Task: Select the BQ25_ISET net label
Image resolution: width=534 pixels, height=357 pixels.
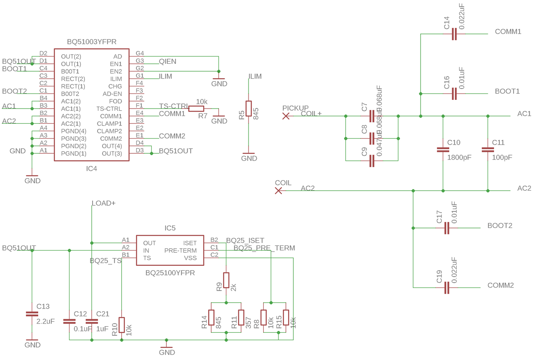Action: (x=245, y=241)
